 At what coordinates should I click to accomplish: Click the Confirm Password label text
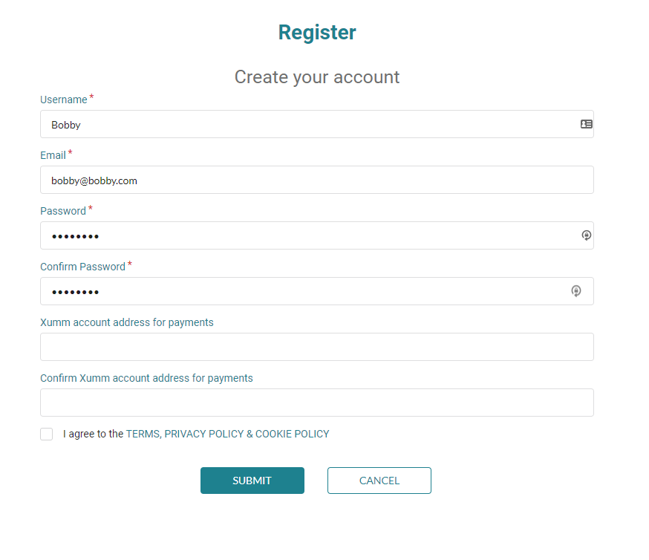click(82, 267)
